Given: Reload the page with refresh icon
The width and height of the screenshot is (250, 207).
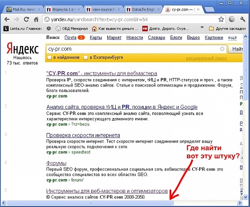Looking at the screenshot, I should tap(27, 19).
